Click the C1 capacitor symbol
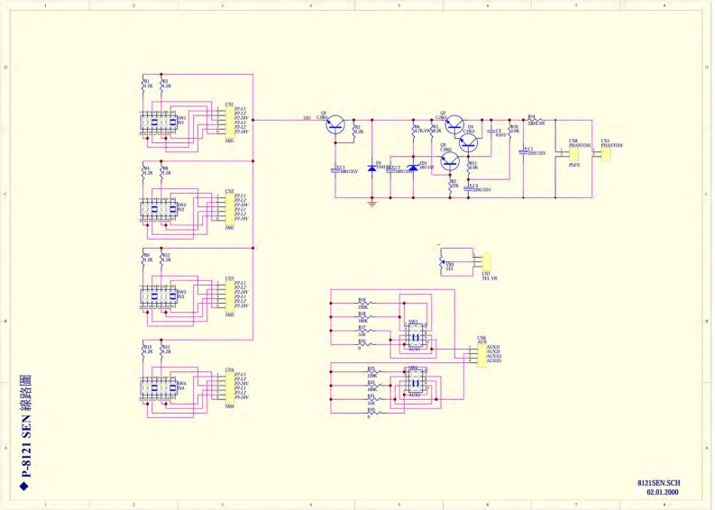The image size is (715, 510). [x=335, y=168]
